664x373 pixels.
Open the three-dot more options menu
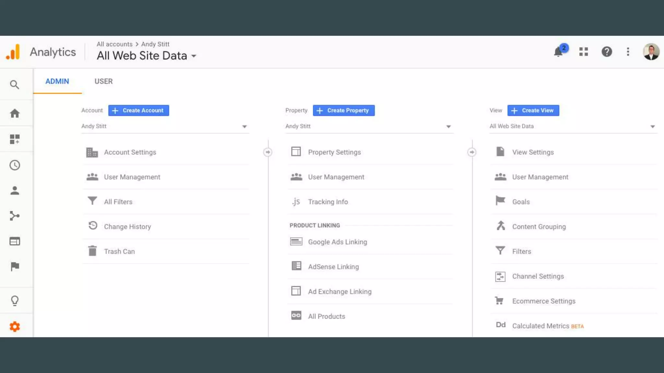click(x=628, y=52)
